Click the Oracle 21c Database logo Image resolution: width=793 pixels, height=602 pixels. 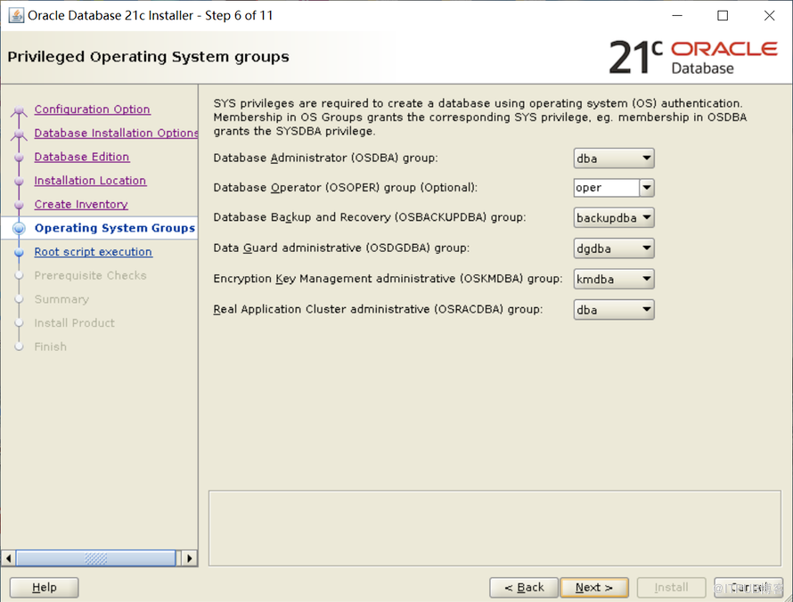(x=693, y=57)
